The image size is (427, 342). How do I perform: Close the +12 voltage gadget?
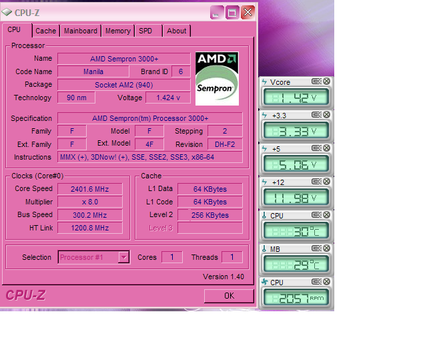pyautogui.click(x=326, y=182)
